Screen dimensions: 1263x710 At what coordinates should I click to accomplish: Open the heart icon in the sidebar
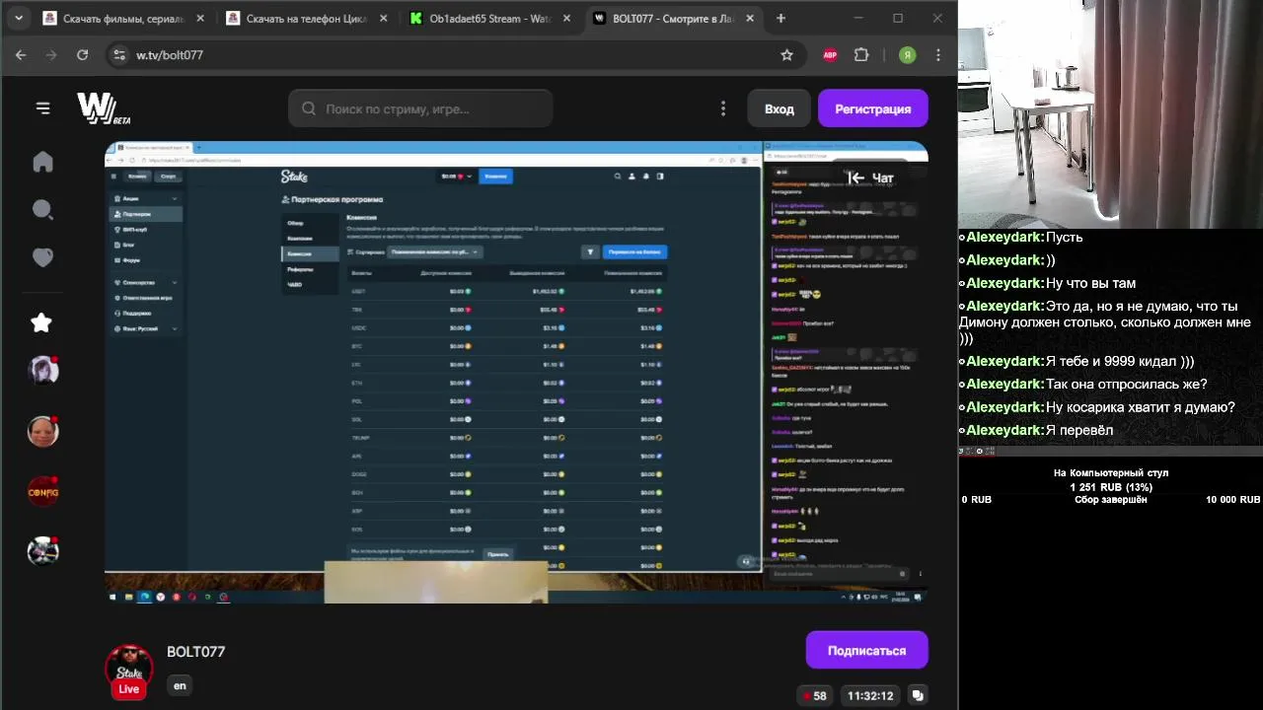(42, 257)
